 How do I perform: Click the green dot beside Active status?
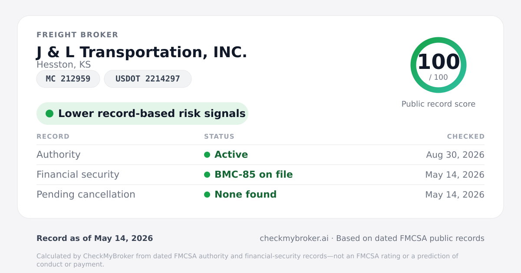pyautogui.click(x=207, y=155)
